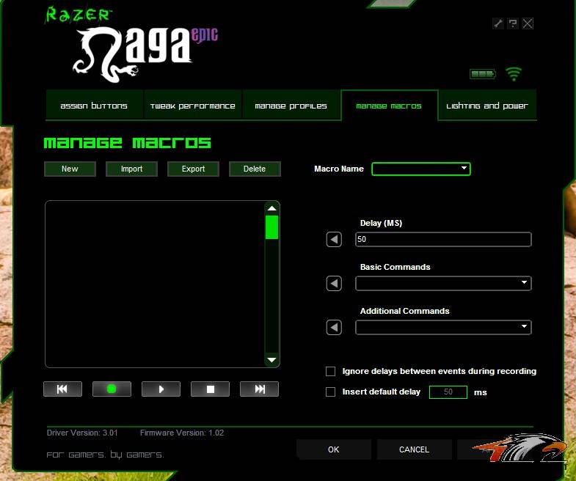
Task: Insert basic command with its left arrow
Action: point(334,284)
